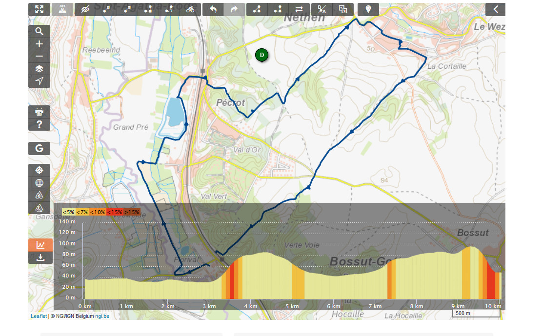Click the globe icon

[39, 183]
